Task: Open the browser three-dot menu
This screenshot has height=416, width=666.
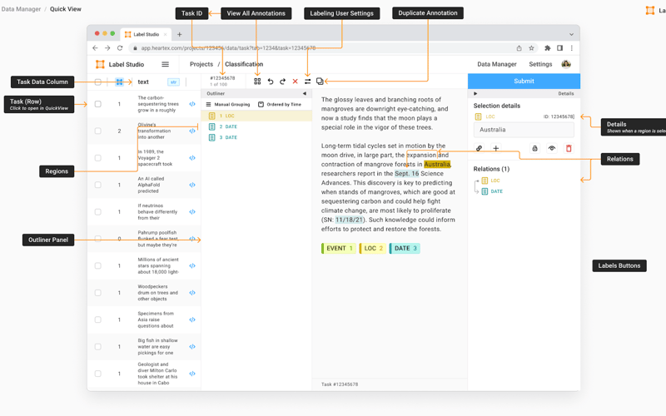Action: pos(572,48)
